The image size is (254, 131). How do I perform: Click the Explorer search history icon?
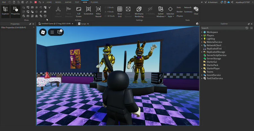pos(247,28)
